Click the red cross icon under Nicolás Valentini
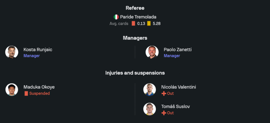 164,93
